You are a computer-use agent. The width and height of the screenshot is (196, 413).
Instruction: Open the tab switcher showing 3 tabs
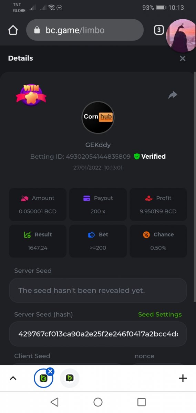pyautogui.click(x=158, y=30)
